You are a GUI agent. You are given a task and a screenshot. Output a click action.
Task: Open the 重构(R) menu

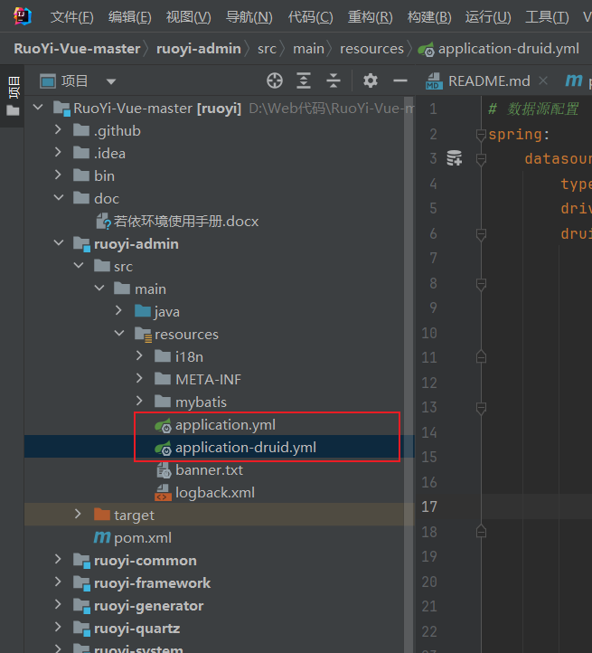[370, 17]
